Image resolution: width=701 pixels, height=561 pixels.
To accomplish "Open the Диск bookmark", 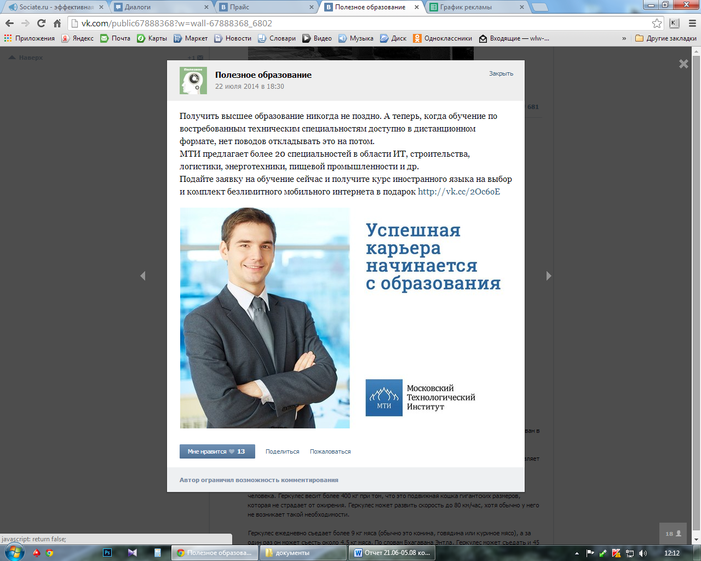I will (x=393, y=38).
